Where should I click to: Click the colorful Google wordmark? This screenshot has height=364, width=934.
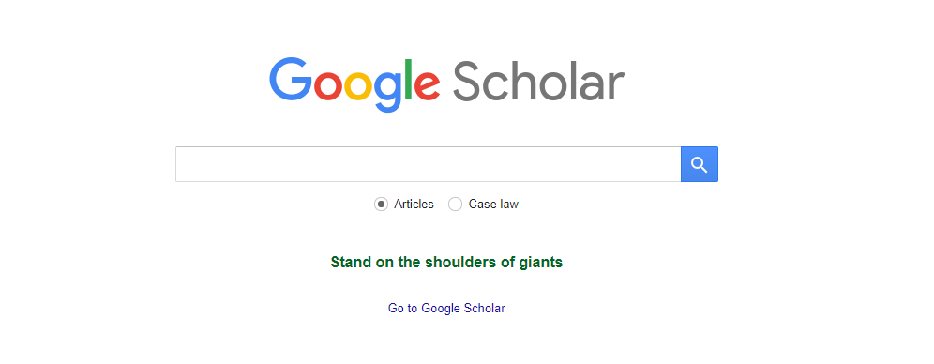(354, 84)
